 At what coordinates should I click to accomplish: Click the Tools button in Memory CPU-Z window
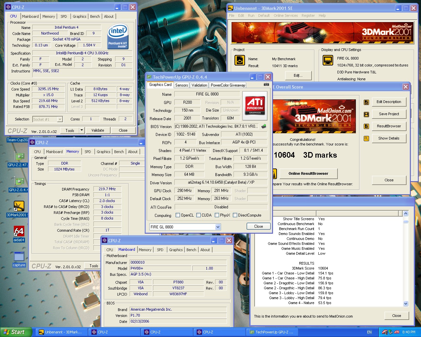pyautogui.click(x=94, y=266)
